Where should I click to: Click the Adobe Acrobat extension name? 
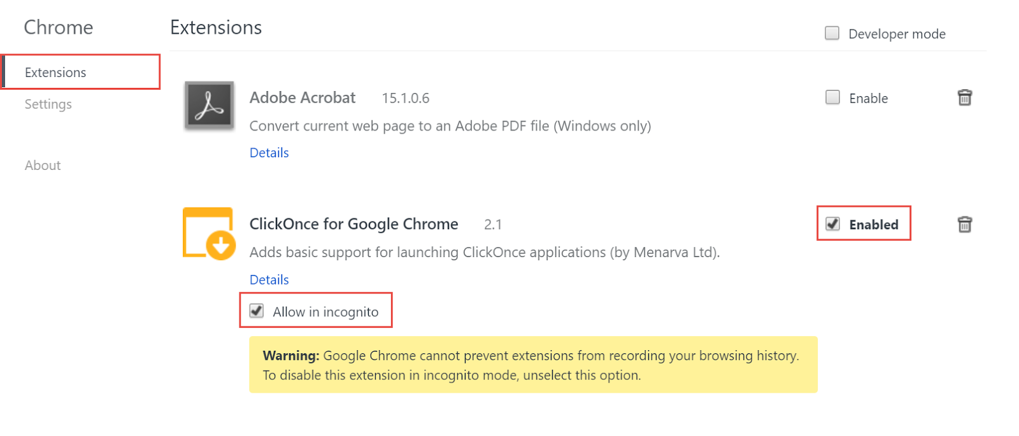tap(303, 98)
